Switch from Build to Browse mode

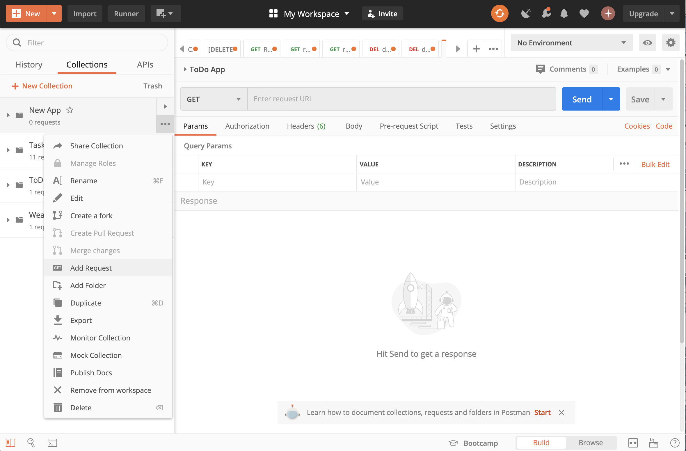[591, 443]
